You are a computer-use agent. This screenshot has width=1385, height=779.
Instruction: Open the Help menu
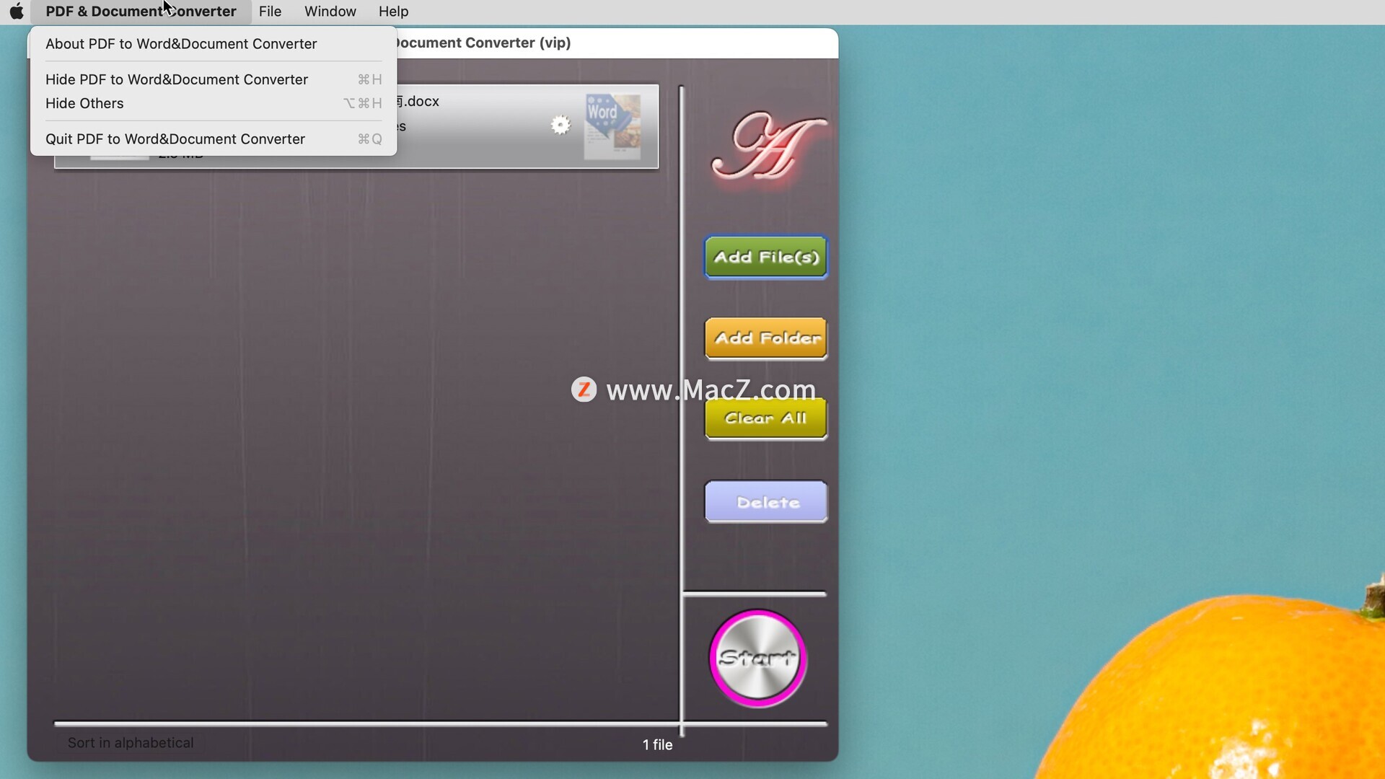393,12
